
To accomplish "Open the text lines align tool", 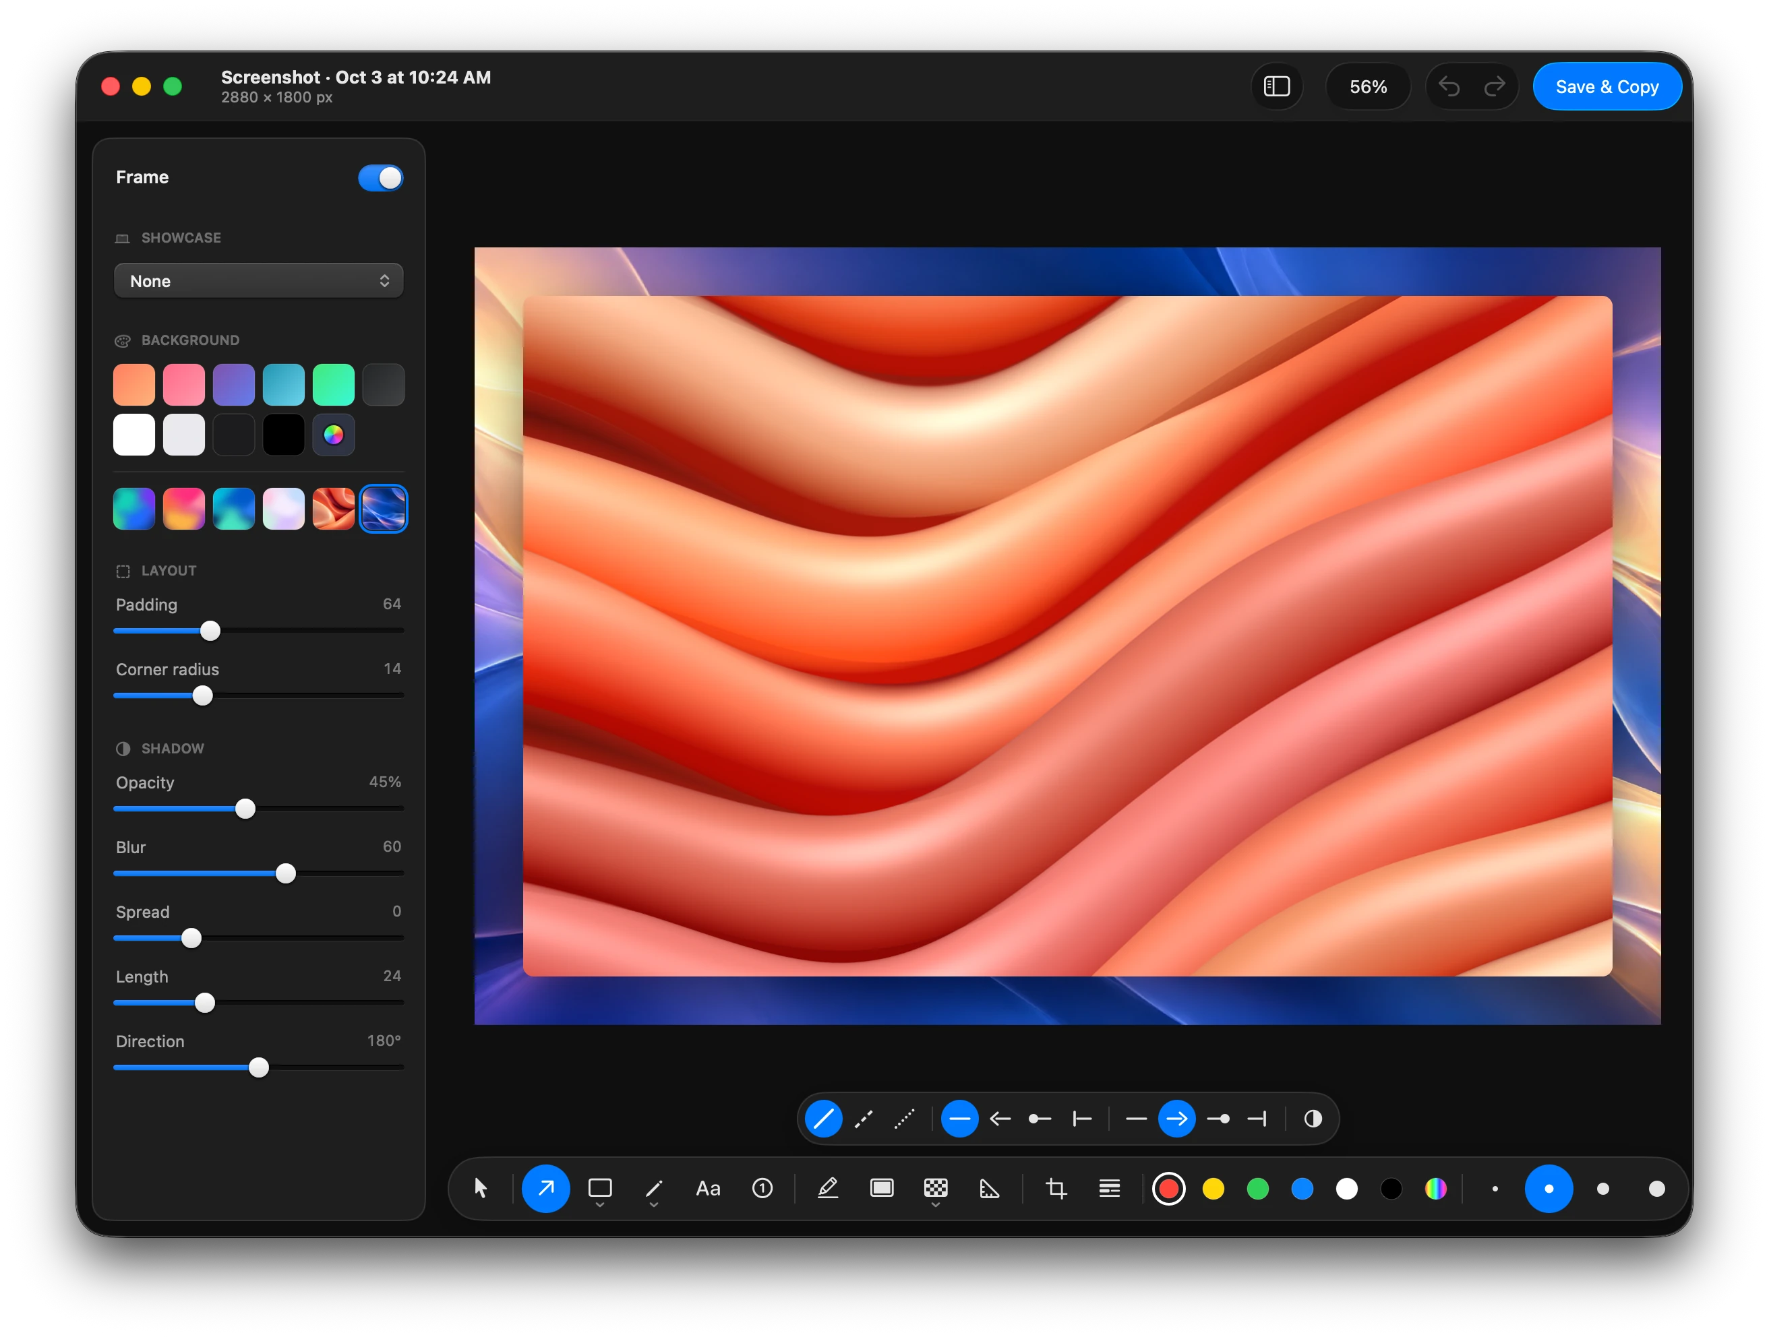I will (1109, 1188).
